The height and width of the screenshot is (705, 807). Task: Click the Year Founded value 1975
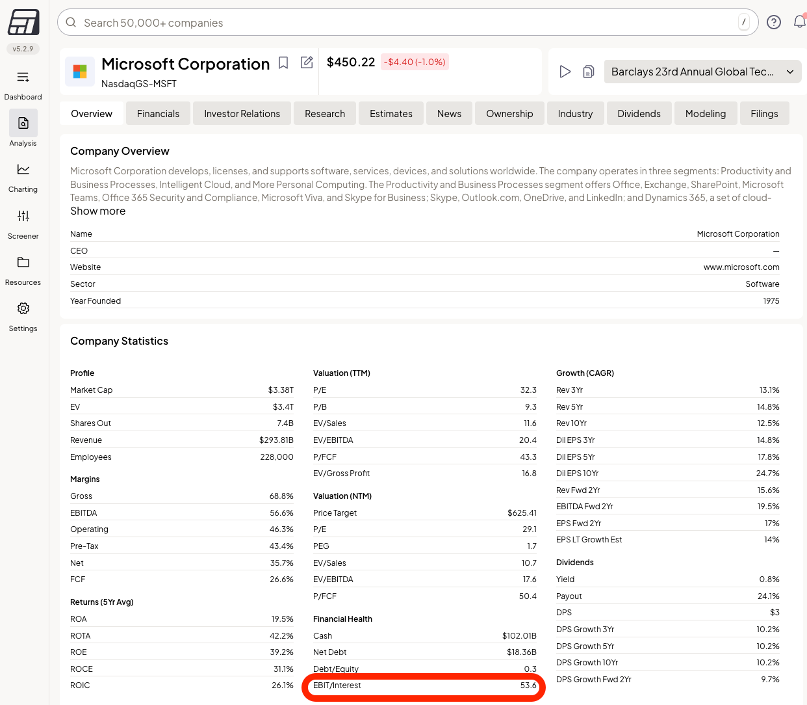(x=771, y=301)
